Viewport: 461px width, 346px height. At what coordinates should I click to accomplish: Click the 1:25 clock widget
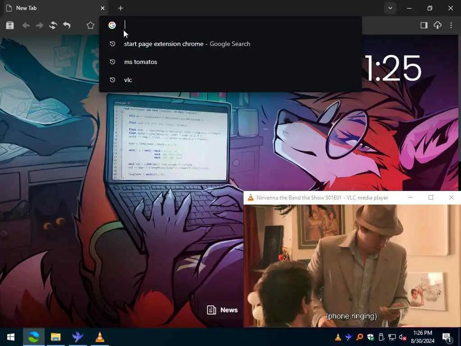[393, 68]
